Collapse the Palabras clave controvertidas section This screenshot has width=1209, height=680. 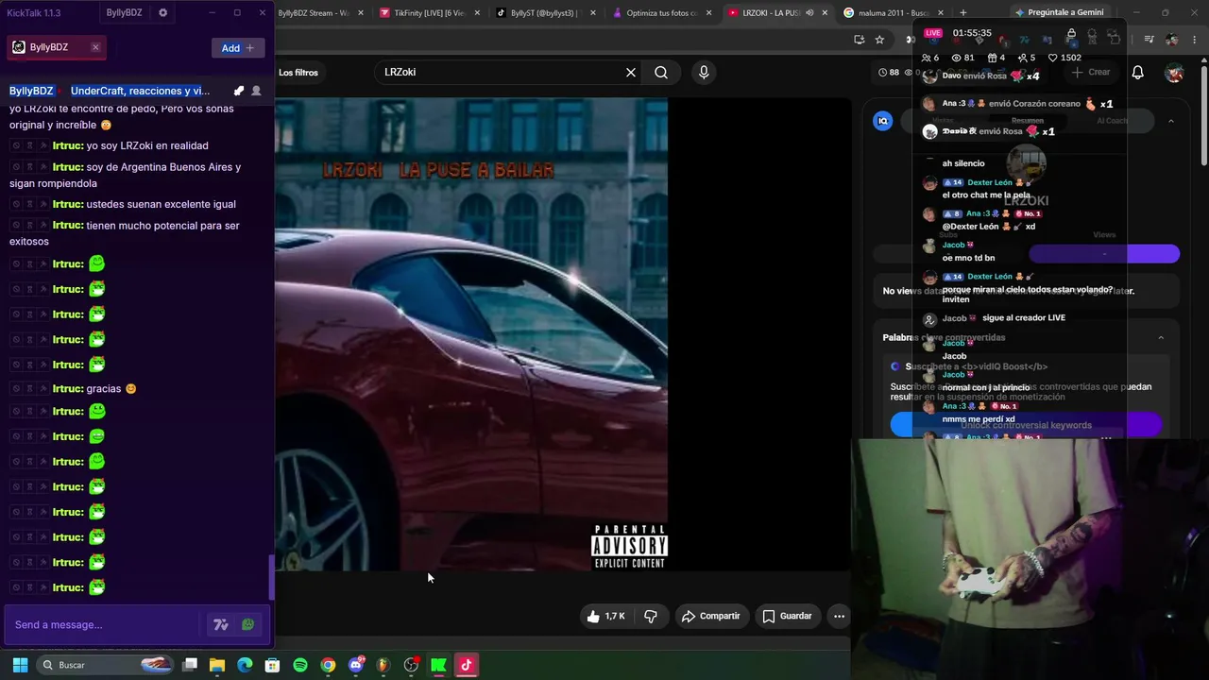click(x=1161, y=337)
